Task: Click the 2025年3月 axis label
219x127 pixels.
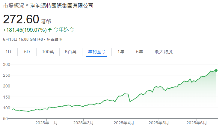Action: coord(83,123)
